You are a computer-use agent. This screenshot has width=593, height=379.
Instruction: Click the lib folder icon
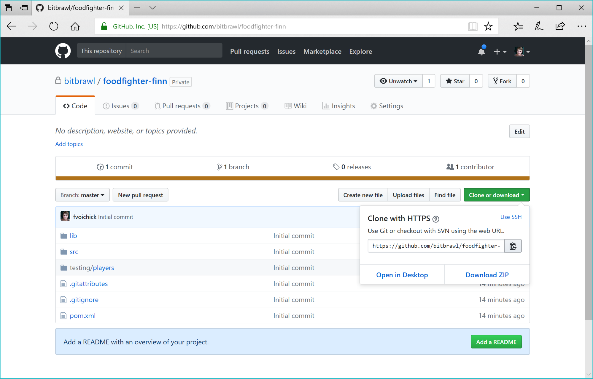click(x=64, y=236)
